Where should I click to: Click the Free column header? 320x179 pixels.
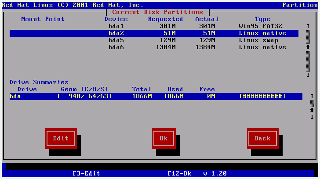(x=207, y=89)
